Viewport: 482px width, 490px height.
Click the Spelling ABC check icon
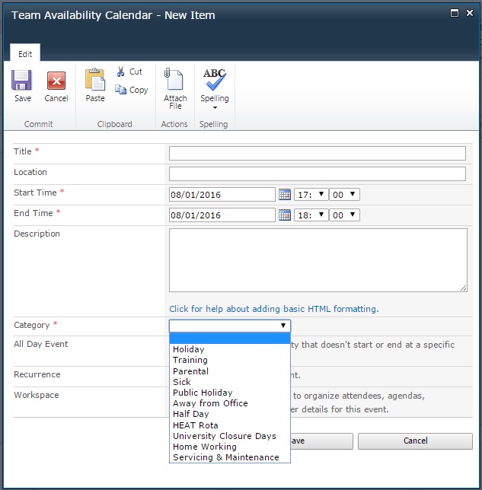(214, 80)
